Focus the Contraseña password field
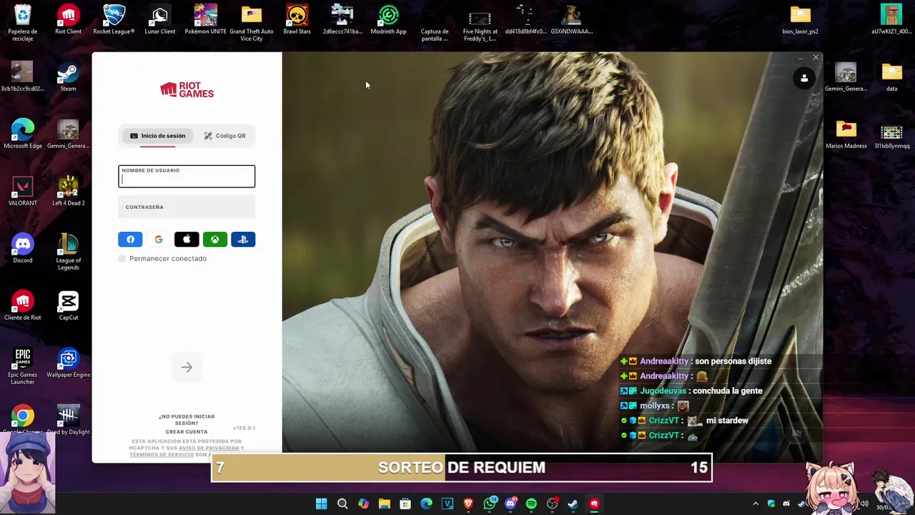The width and height of the screenshot is (915, 515). tap(187, 207)
